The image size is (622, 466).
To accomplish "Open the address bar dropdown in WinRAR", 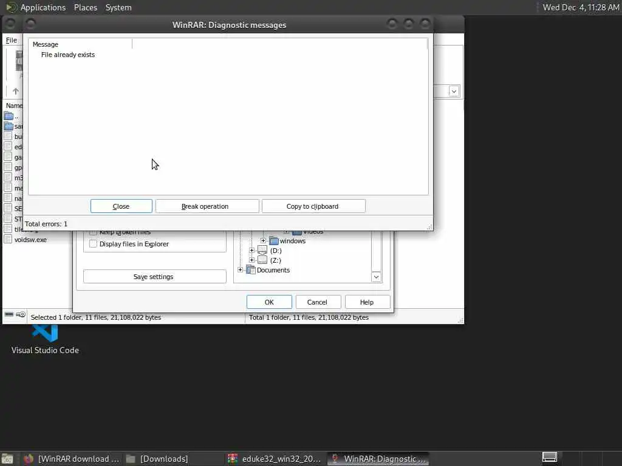I will 454,91.
